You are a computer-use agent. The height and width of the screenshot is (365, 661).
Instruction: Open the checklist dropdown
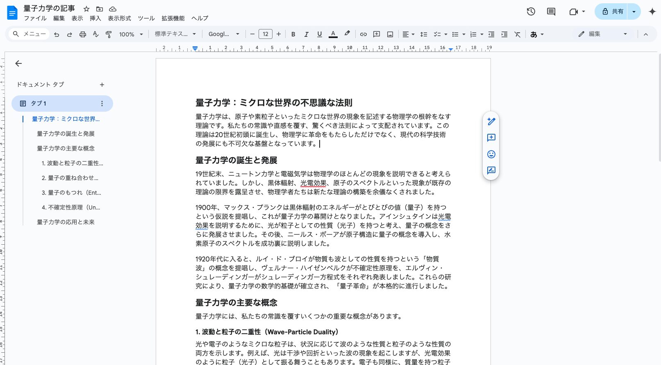coord(441,34)
